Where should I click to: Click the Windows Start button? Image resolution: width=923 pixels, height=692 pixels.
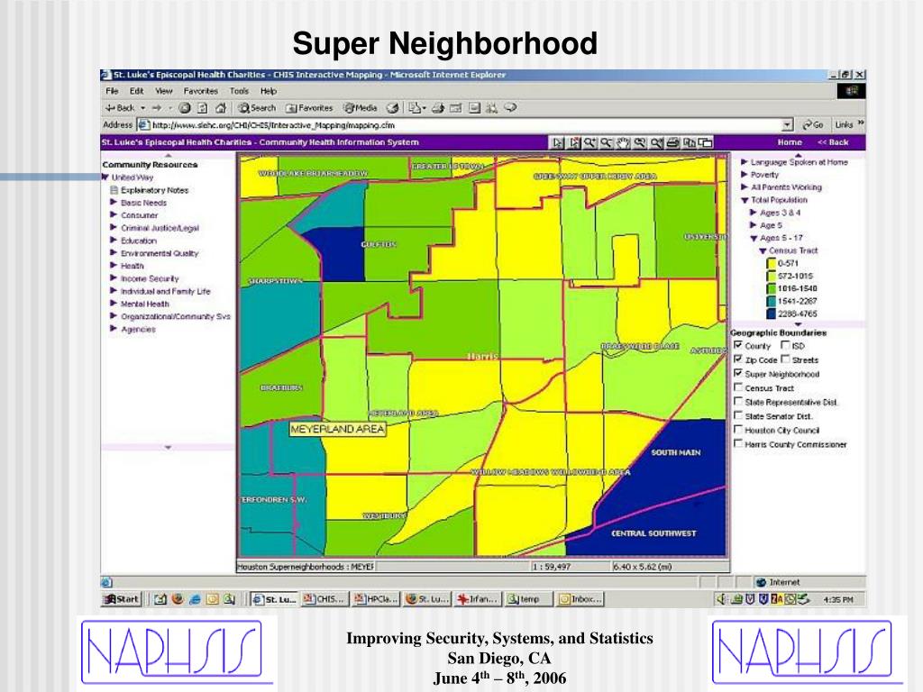click(x=122, y=599)
